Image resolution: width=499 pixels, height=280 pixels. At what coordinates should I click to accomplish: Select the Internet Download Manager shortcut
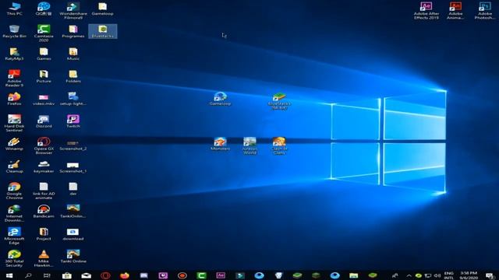(x=14, y=214)
